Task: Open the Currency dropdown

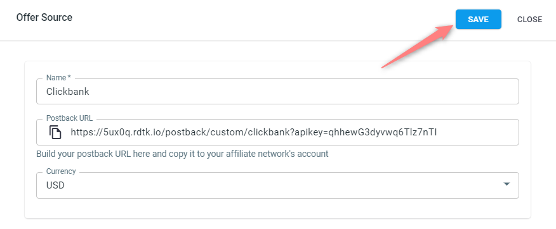Action: pos(277,185)
